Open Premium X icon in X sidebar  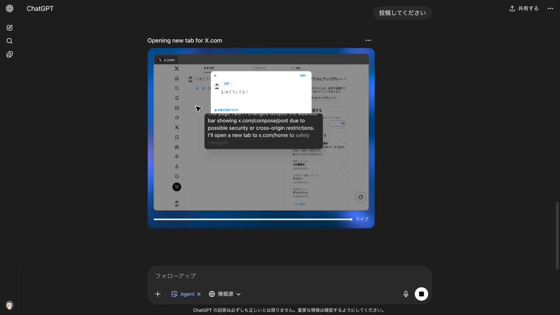(177, 127)
